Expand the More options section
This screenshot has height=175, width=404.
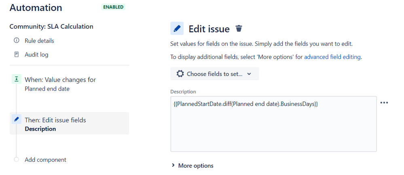point(193,165)
